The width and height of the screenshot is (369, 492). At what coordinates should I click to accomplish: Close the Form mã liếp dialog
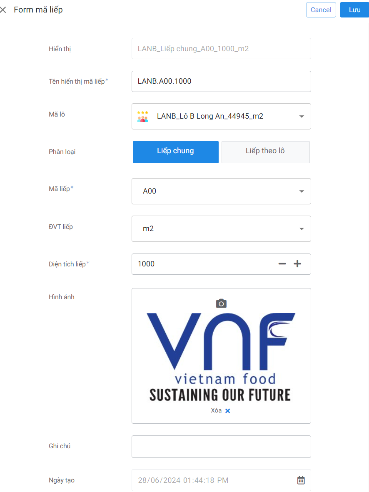(3, 10)
